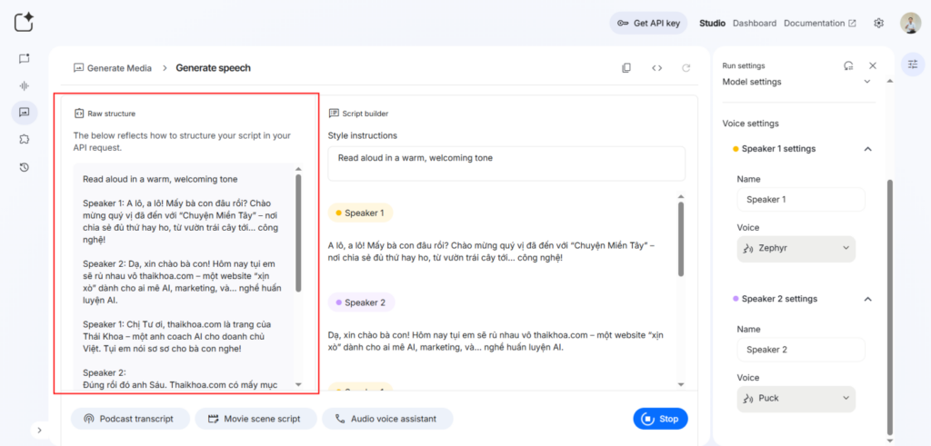Collapse Speaker 2 settings section

pos(867,299)
